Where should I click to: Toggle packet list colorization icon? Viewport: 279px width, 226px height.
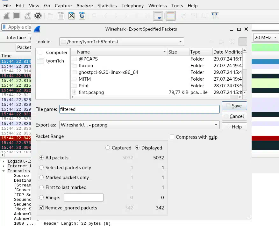pyautogui.click(x=171, y=16)
